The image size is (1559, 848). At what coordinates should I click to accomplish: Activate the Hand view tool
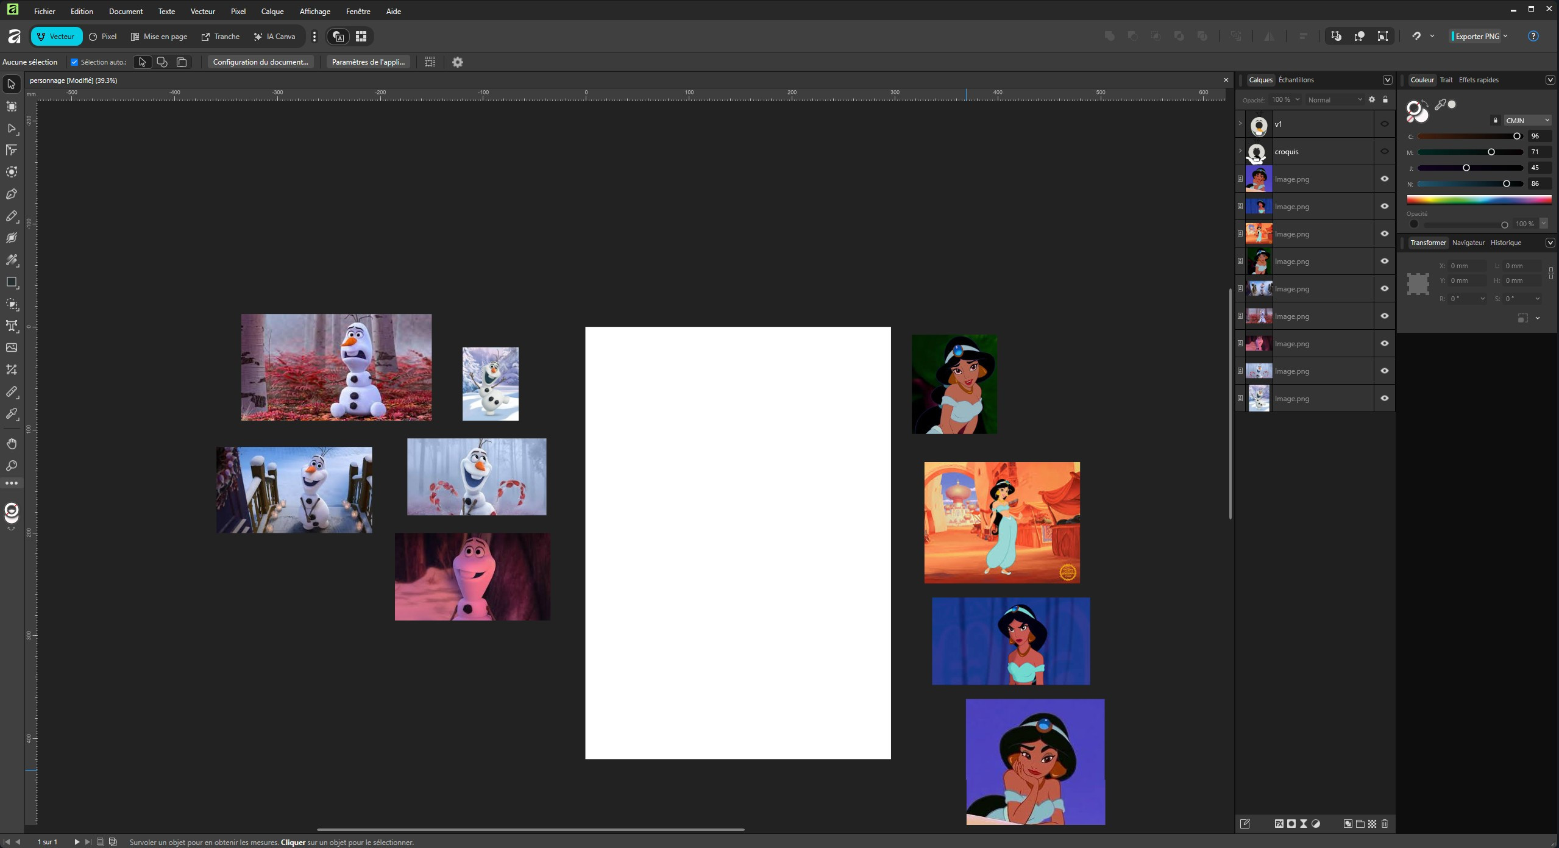[x=12, y=444]
